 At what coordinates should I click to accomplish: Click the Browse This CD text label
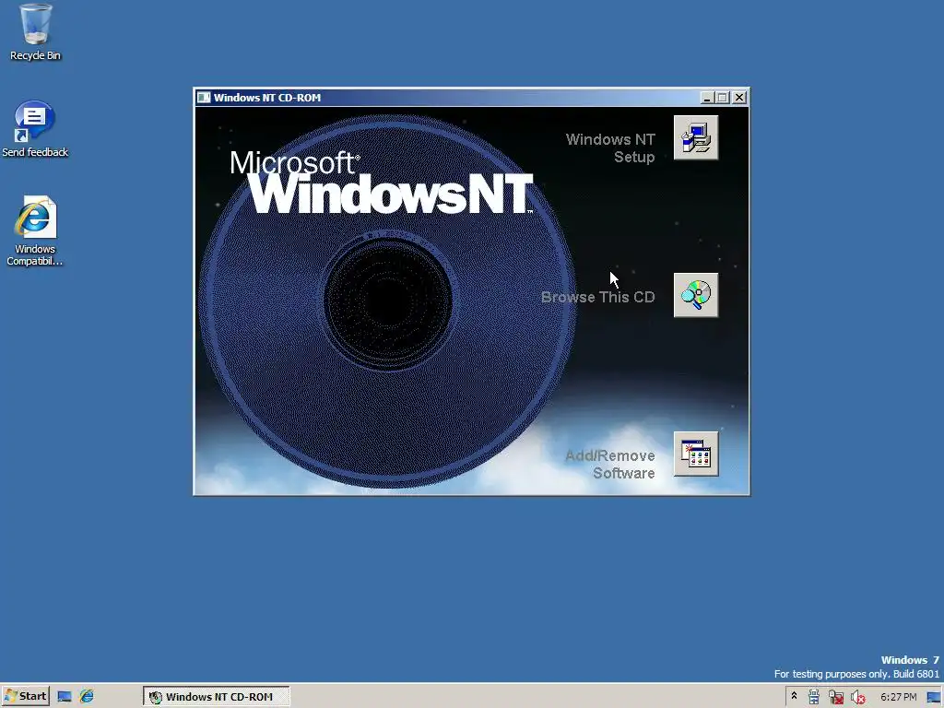point(597,297)
